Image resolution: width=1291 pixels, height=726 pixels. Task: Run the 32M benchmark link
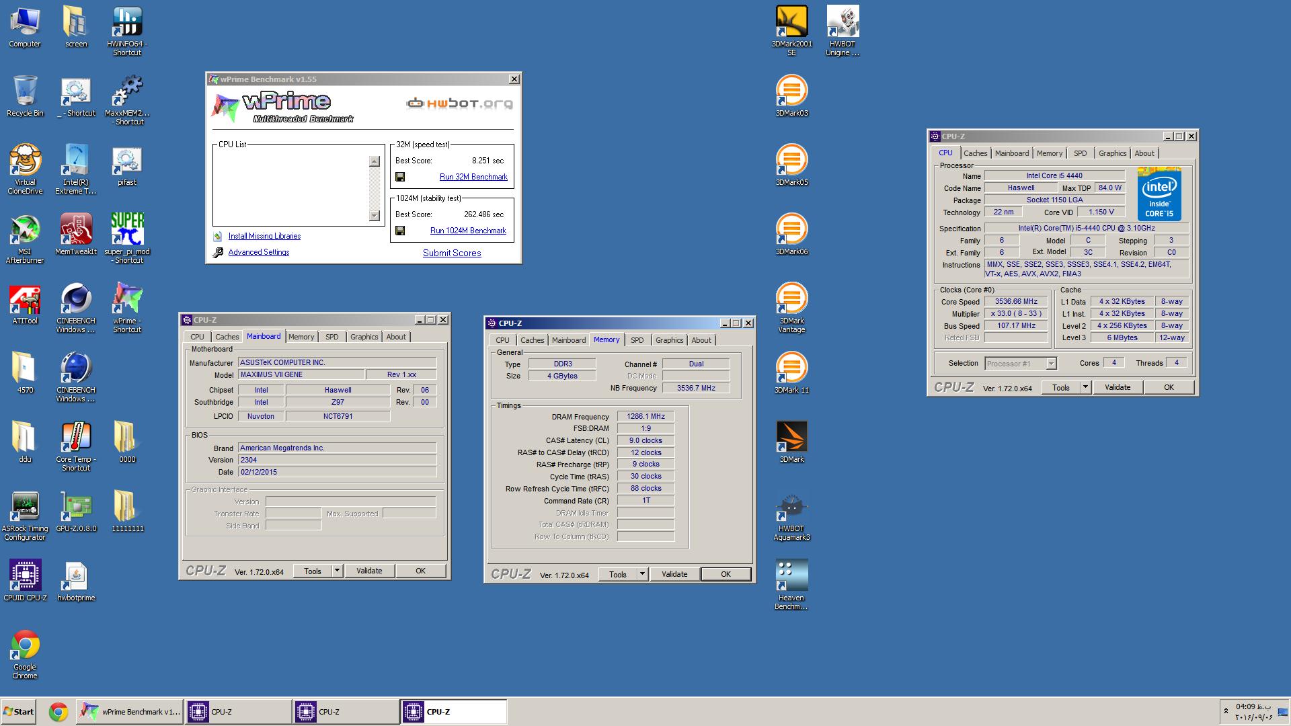[x=473, y=177]
